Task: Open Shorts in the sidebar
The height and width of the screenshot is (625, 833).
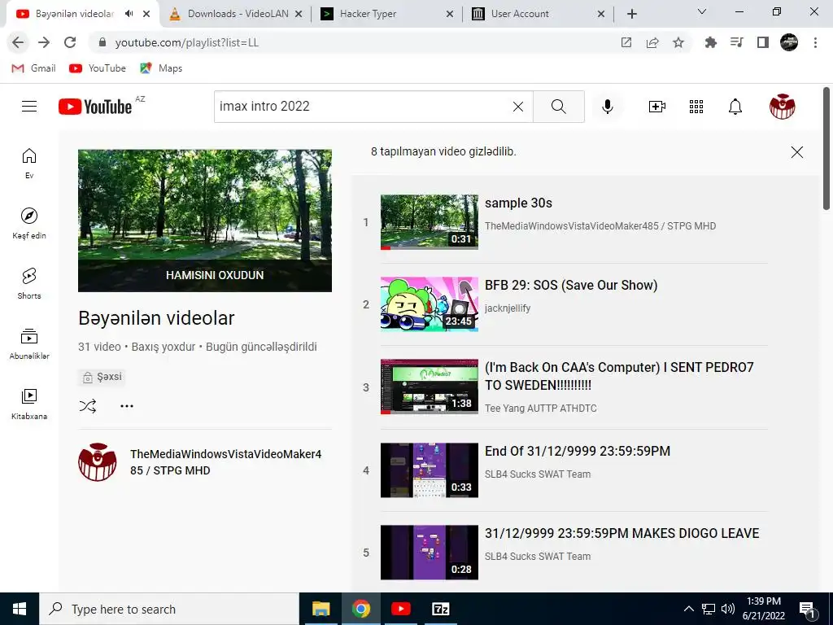Action: point(29,283)
